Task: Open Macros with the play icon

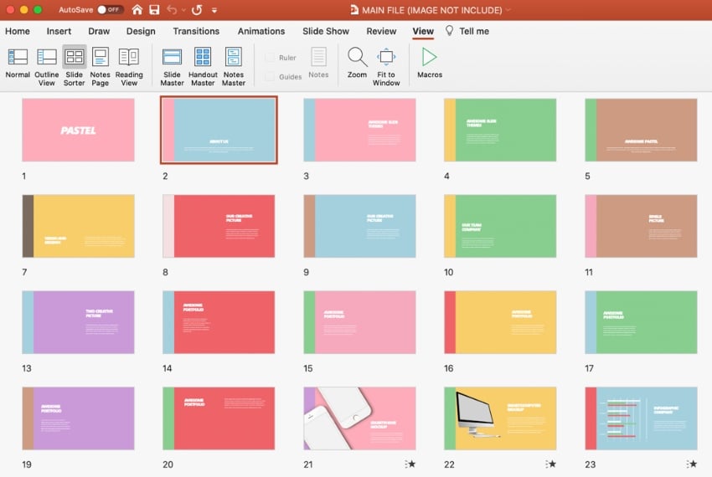Action: coord(430,64)
